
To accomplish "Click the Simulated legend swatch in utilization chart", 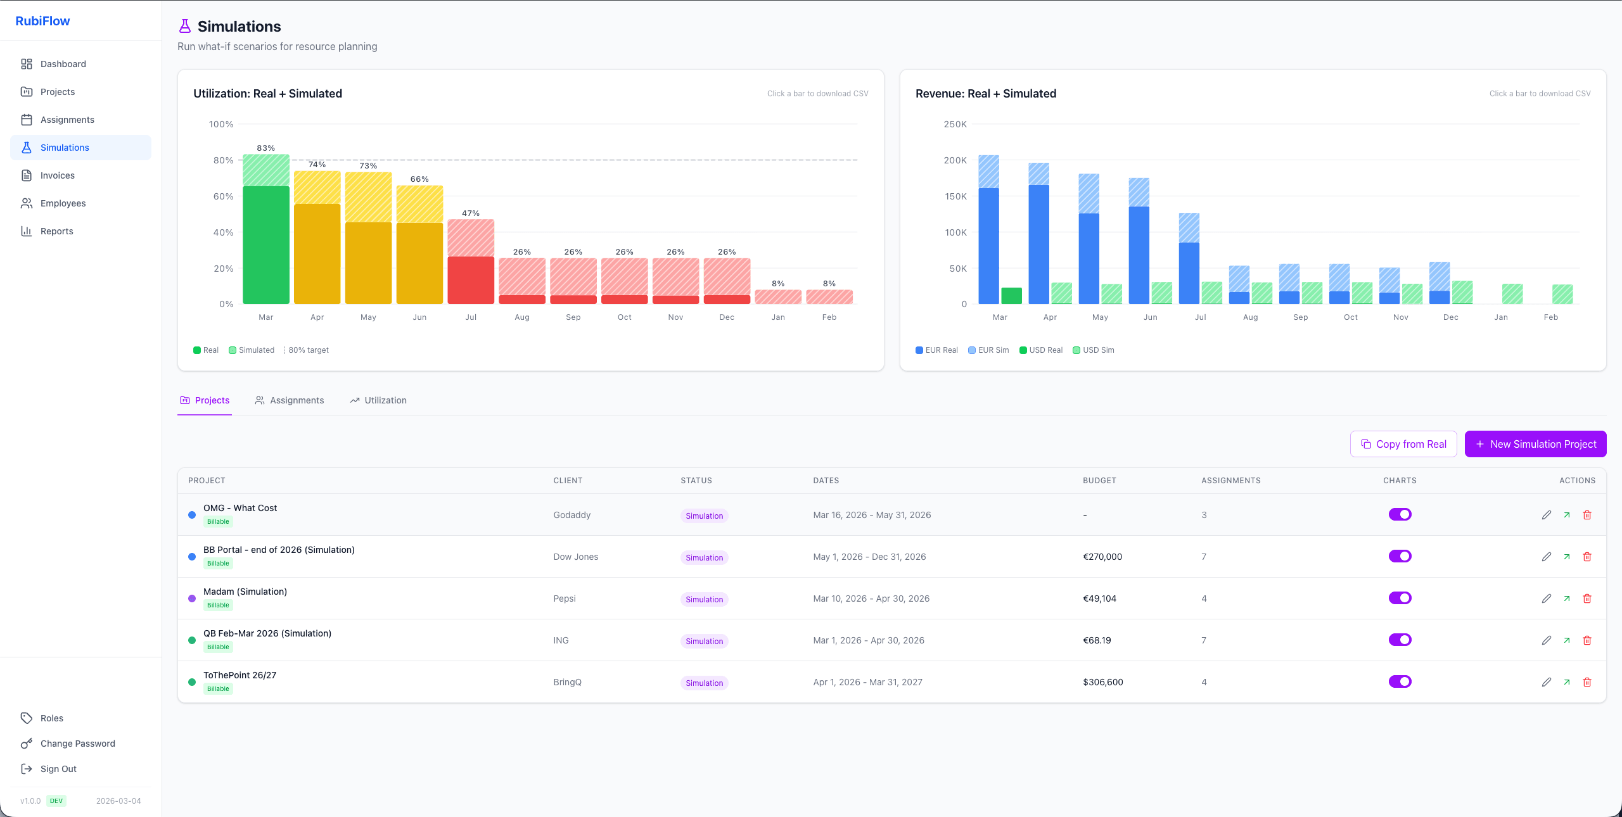I will pos(233,350).
